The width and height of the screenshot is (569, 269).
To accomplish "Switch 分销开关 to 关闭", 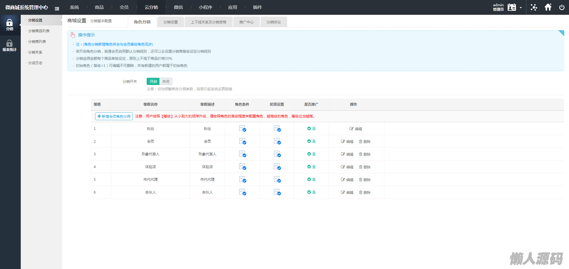I will [x=166, y=81].
